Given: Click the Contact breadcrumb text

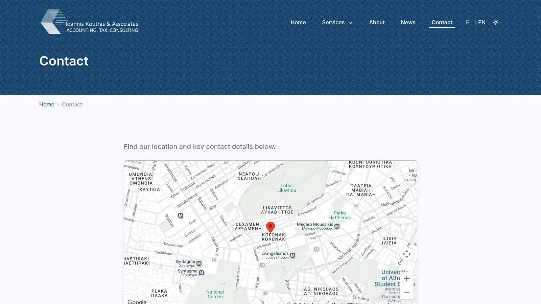Looking at the screenshot, I should 72,104.
